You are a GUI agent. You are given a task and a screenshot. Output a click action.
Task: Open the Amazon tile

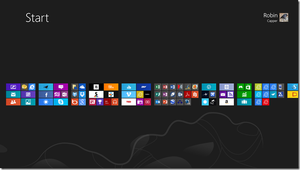226,102
